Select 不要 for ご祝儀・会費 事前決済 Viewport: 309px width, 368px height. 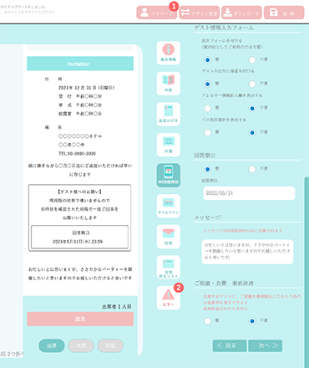[252, 321]
